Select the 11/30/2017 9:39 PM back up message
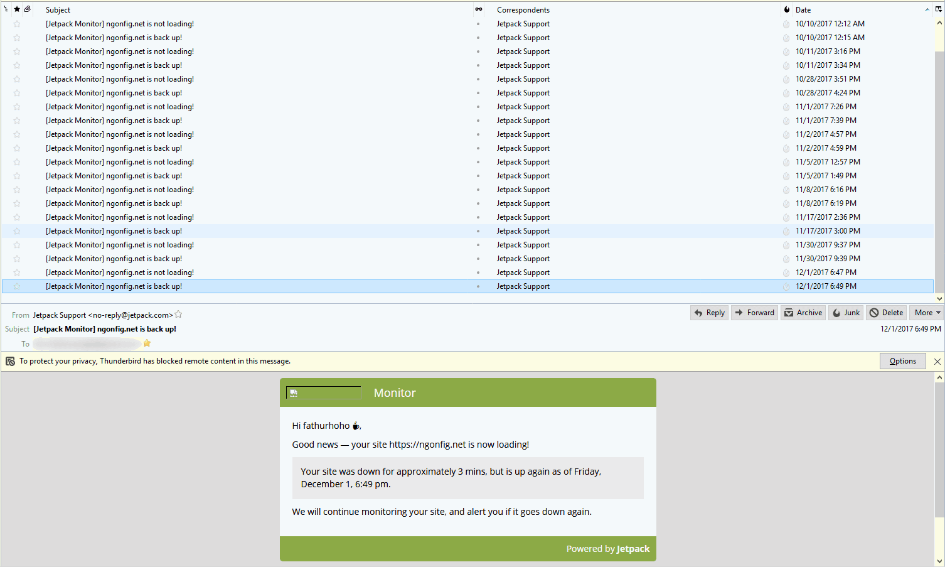Image resolution: width=945 pixels, height=567 pixels. 467,259
